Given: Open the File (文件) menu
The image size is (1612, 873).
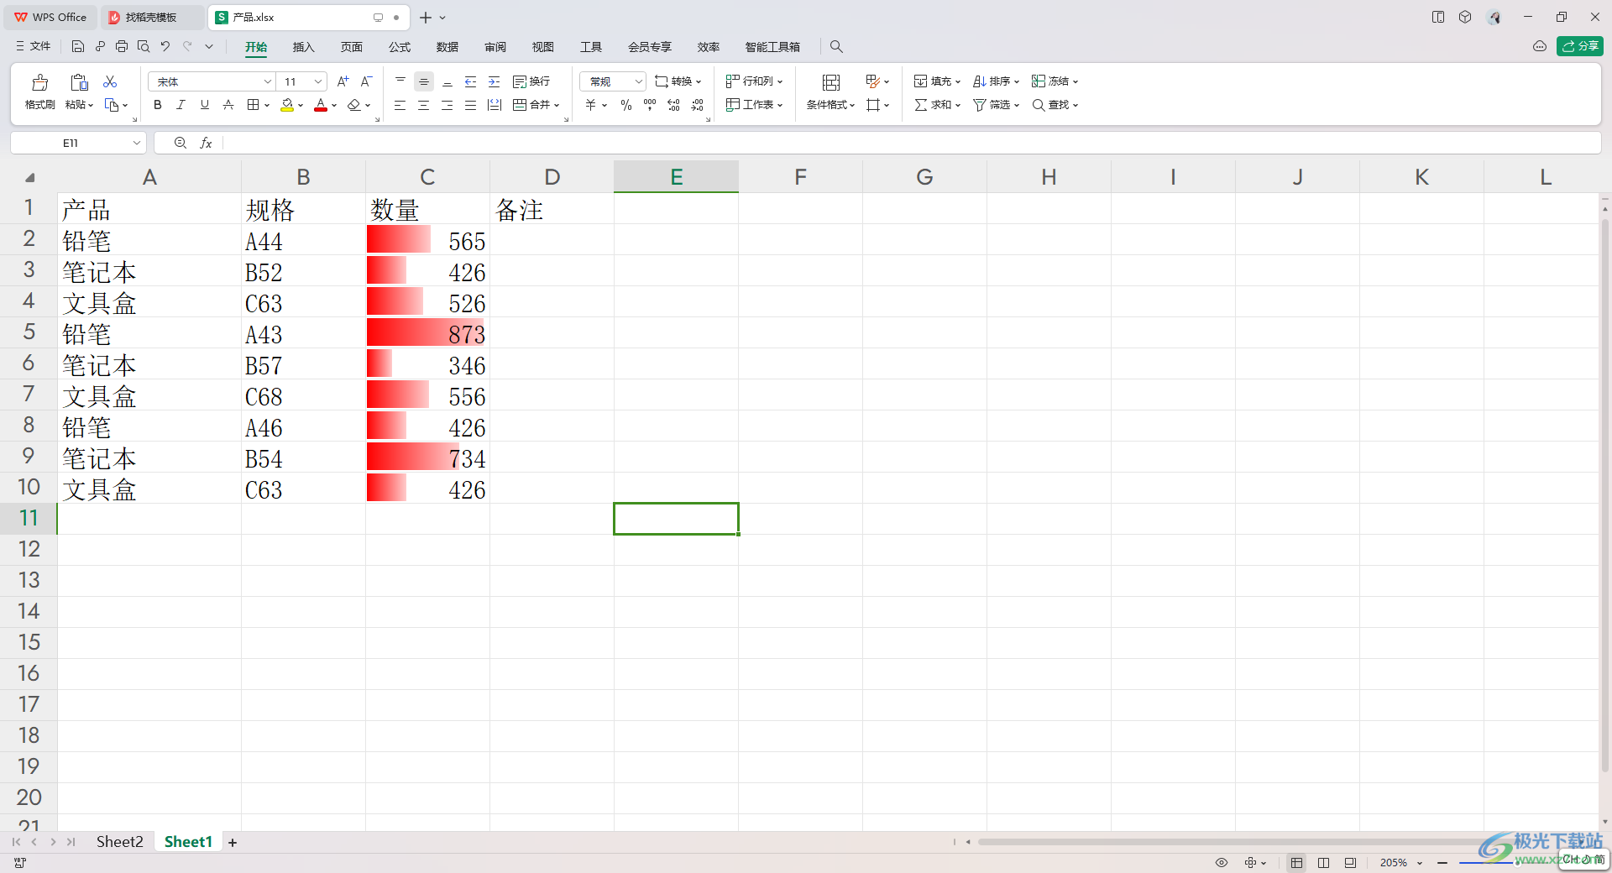Looking at the screenshot, I should [34, 46].
